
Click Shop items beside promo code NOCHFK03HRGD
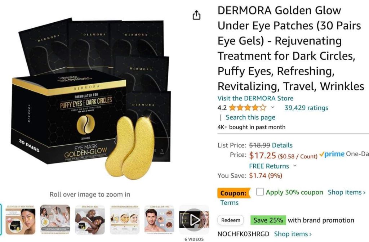coord(293,234)
